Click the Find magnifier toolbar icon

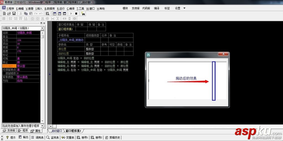tap(48, 14)
